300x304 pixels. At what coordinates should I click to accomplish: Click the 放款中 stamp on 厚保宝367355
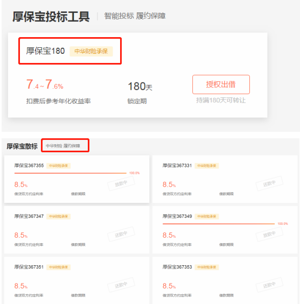coord(121,183)
